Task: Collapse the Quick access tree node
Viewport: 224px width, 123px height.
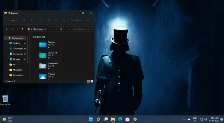Action: click(x=6, y=38)
